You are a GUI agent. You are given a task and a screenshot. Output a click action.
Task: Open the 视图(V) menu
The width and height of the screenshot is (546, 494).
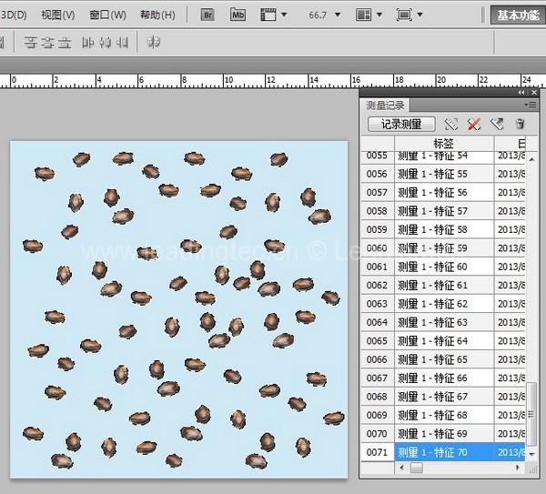(58, 15)
